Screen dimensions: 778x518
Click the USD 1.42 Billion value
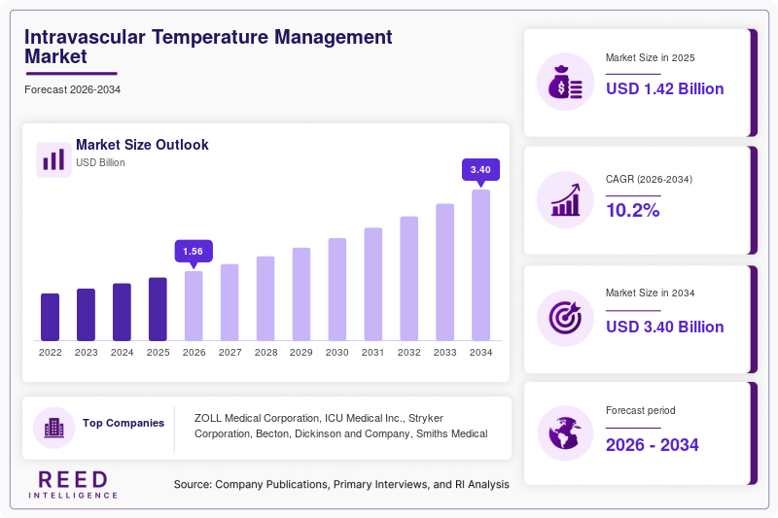pos(665,88)
